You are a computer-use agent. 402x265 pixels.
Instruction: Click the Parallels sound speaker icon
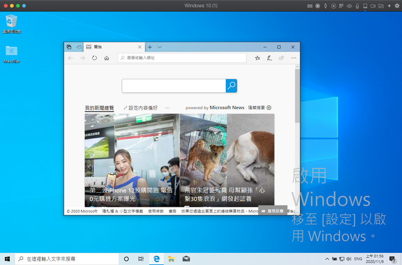[349, 5]
